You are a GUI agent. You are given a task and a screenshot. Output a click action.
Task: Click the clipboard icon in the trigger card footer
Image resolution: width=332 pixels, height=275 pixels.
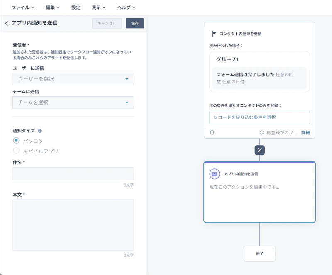[212, 133]
